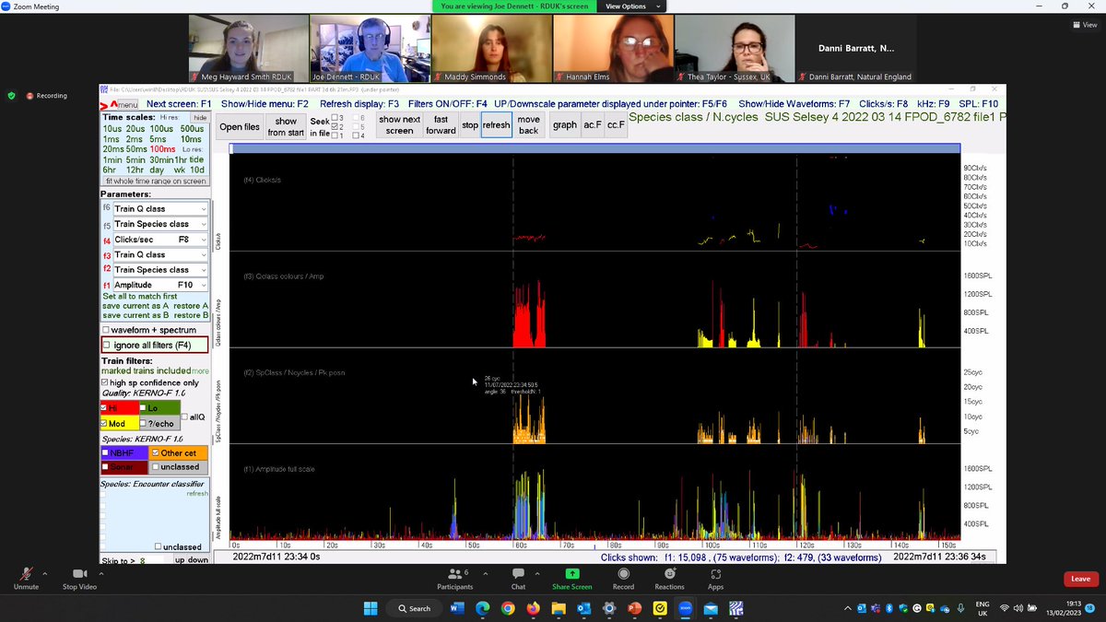
Task: Click the Unmute microphone icon
Action: tap(26, 573)
